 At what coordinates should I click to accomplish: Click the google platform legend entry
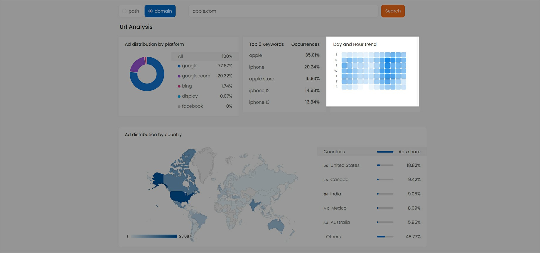pyautogui.click(x=188, y=66)
